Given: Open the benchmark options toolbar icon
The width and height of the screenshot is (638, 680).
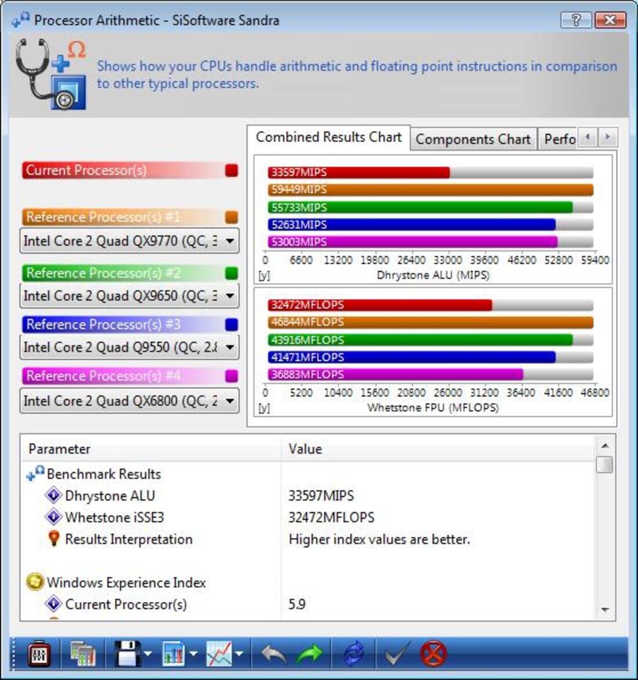Looking at the screenshot, I should tap(39, 653).
